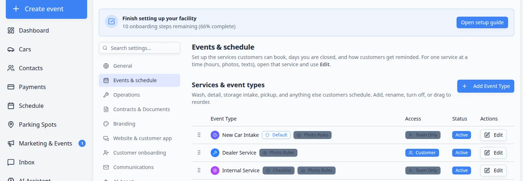Image resolution: width=523 pixels, height=181 pixels.
Task: Select Branding settings
Action: pos(139,124)
